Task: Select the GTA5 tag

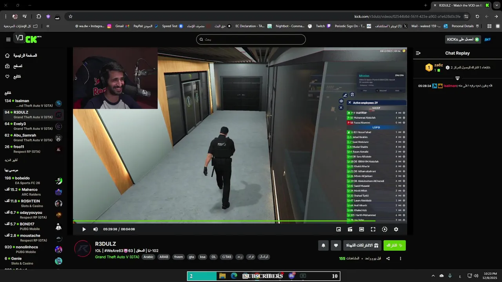Action: coord(227,257)
